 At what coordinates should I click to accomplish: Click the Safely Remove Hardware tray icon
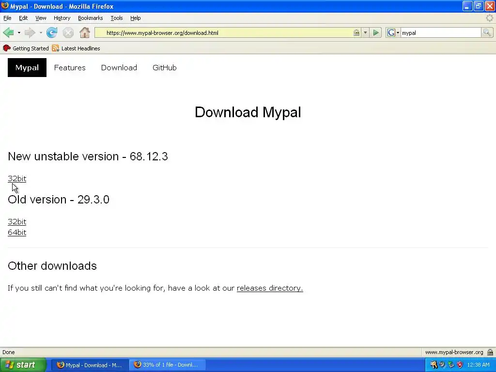click(x=451, y=365)
